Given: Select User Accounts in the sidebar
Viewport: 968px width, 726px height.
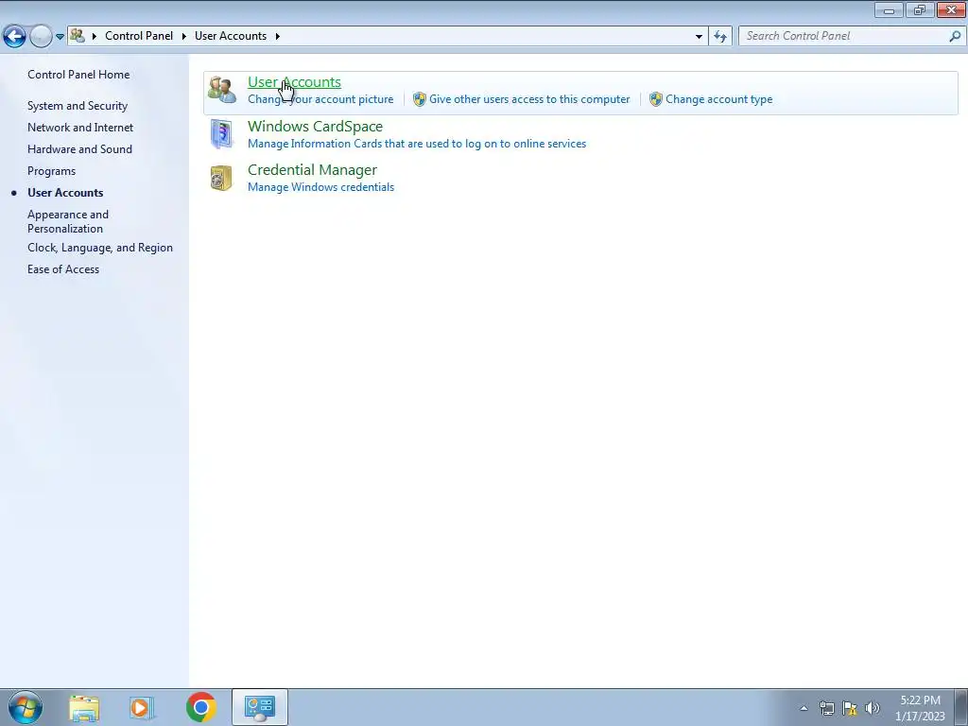Looking at the screenshot, I should [65, 193].
